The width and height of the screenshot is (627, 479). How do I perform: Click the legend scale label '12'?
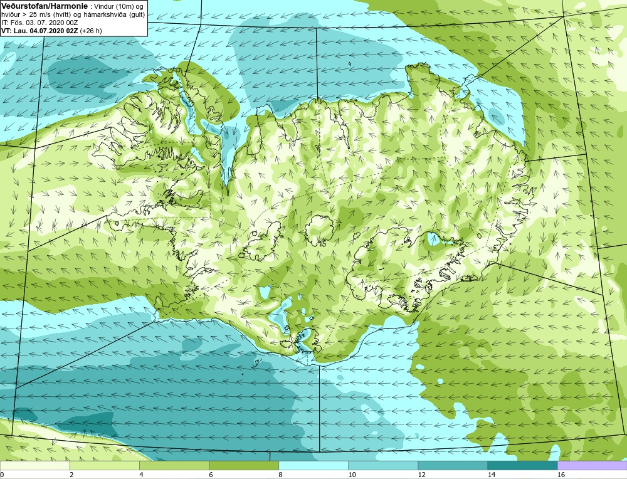pyautogui.click(x=421, y=475)
